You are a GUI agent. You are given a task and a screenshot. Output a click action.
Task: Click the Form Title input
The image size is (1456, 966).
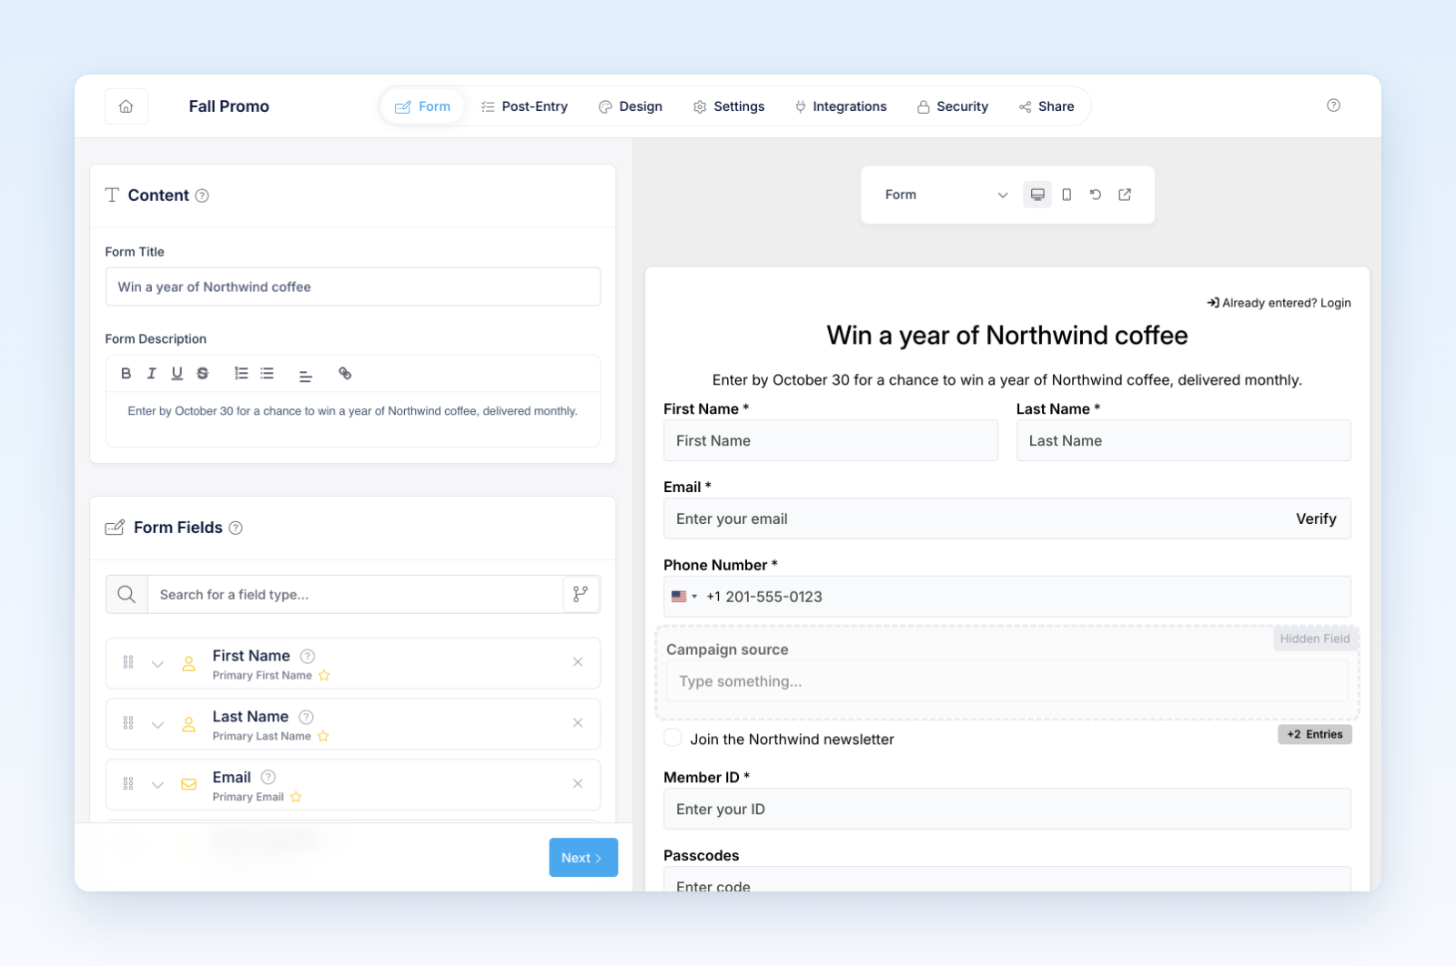pyautogui.click(x=353, y=287)
